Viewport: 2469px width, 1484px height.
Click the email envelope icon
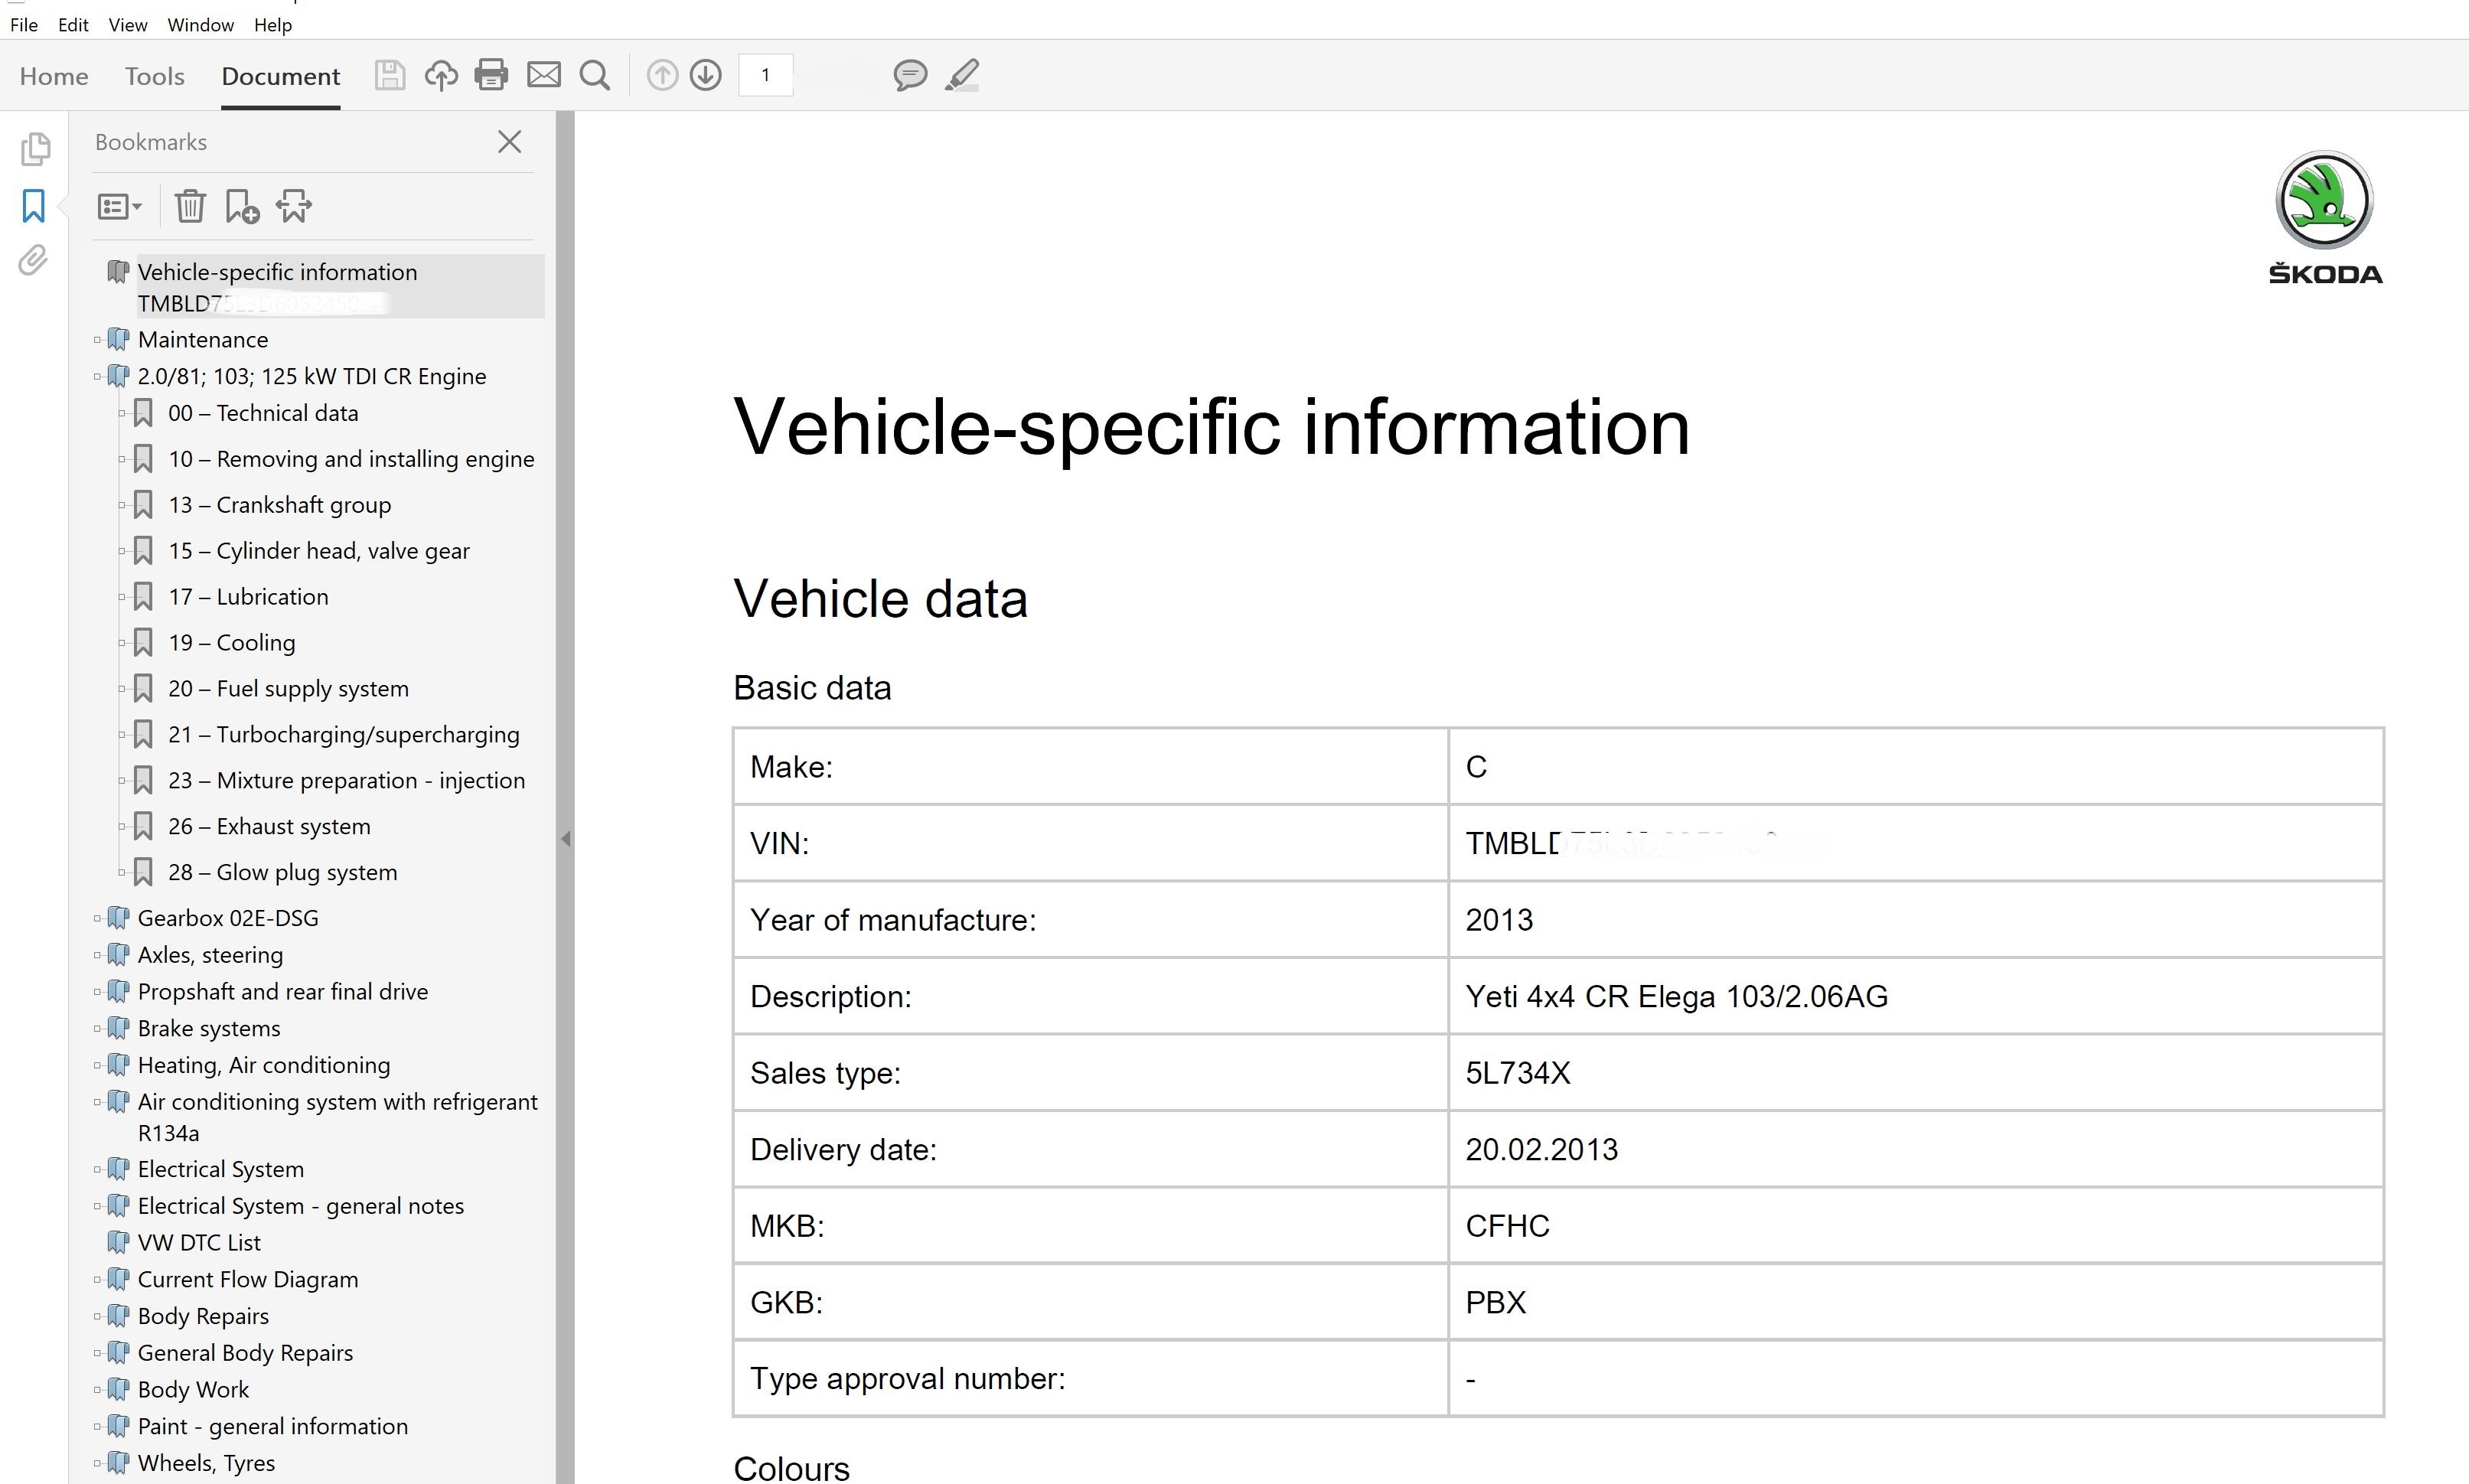[544, 75]
